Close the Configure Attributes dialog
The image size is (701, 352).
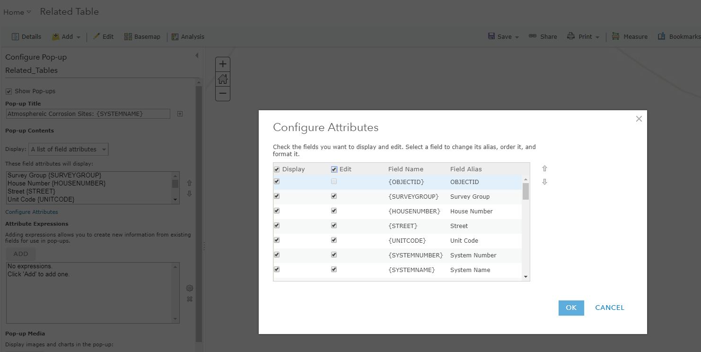coord(639,119)
